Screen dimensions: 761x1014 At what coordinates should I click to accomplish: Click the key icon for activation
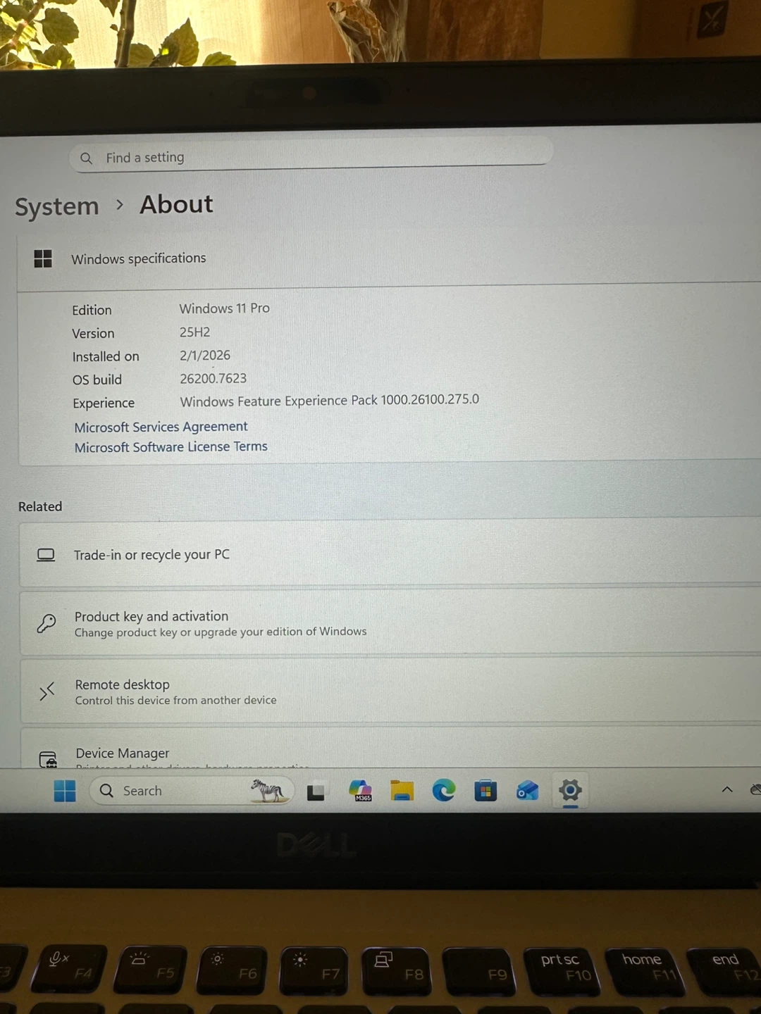[x=47, y=623]
